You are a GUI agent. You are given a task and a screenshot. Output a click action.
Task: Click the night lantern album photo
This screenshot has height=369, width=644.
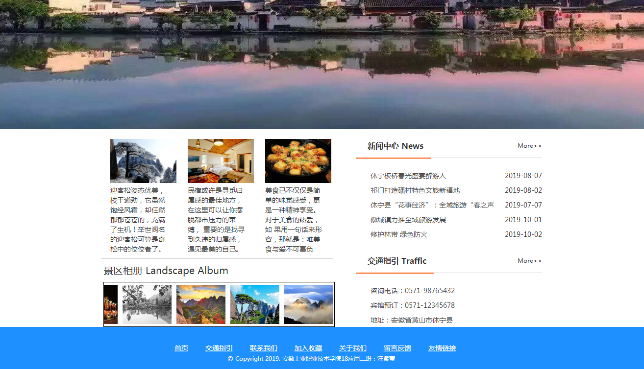(111, 304)
